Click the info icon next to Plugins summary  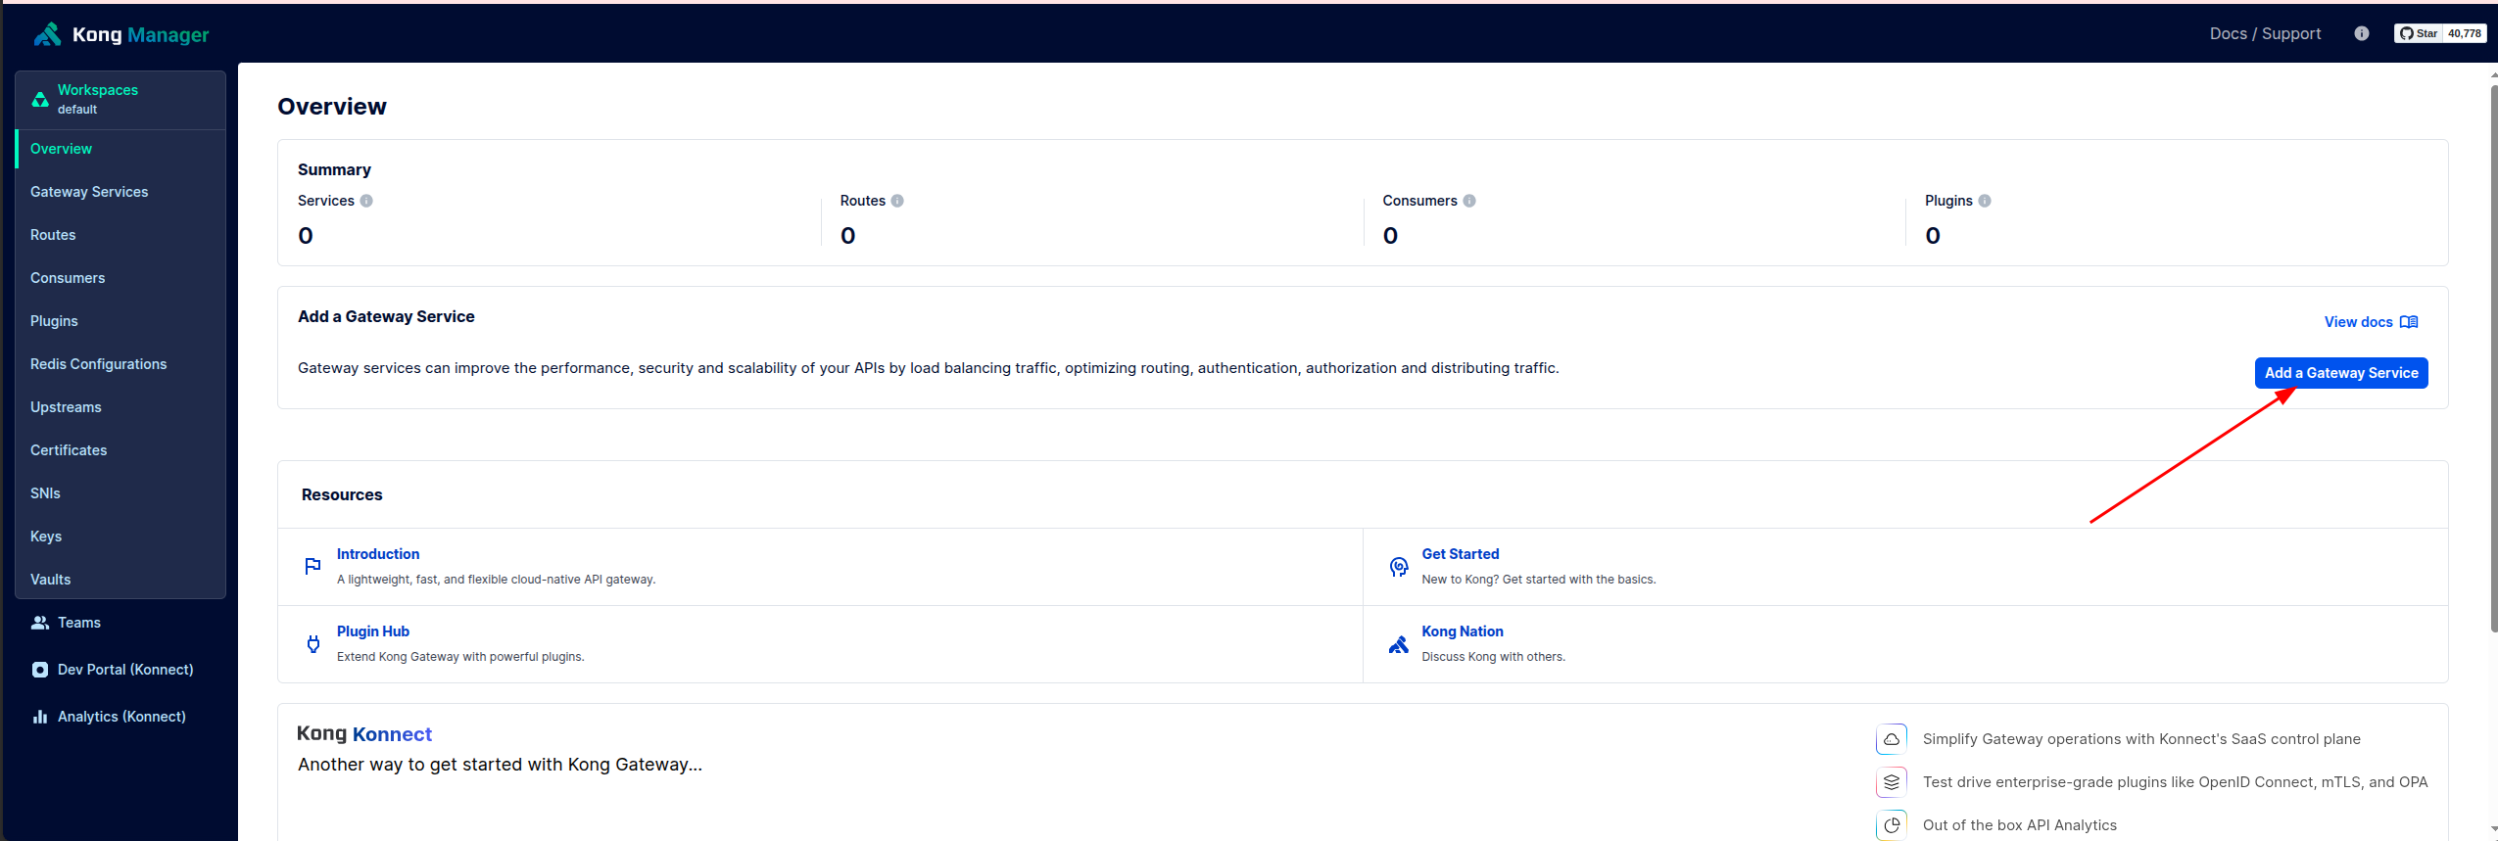pos(1985,201)
